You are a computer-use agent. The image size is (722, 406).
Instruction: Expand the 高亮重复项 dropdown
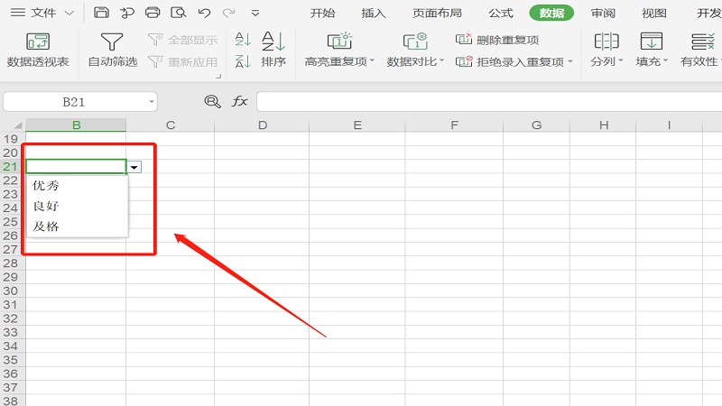click(x=339, y=61)
